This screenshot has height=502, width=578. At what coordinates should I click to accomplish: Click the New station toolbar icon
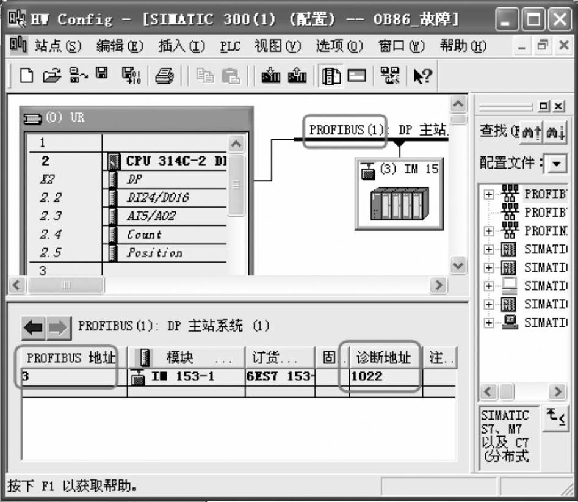pyautogui.click(x=26, y=76)
